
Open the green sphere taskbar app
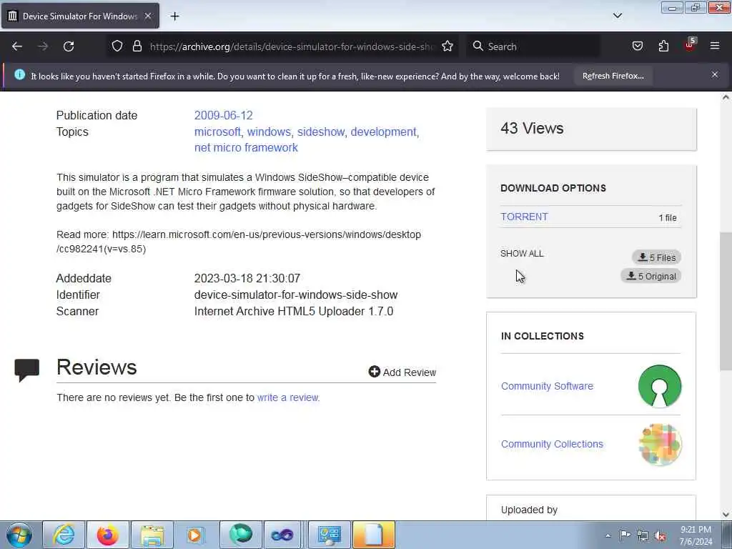(x=240, y=535)
